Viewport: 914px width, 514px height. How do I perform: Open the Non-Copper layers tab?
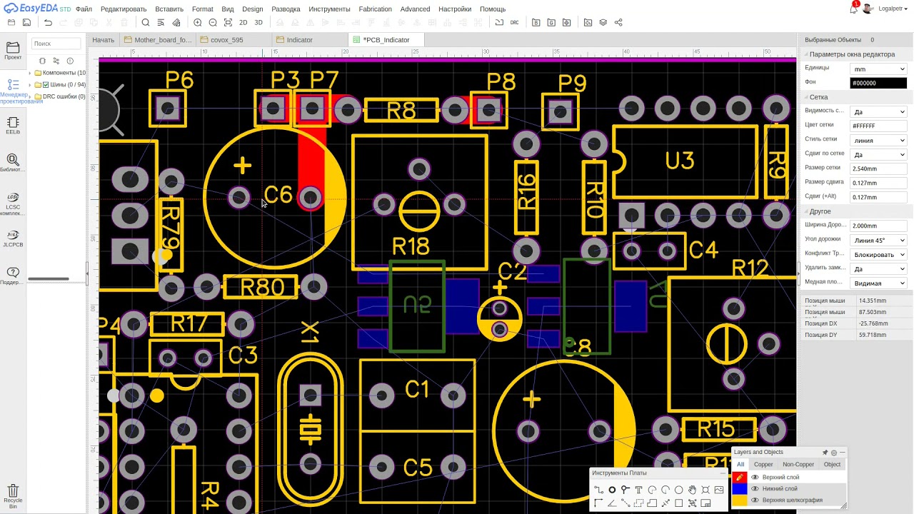(x=798, y=465)
